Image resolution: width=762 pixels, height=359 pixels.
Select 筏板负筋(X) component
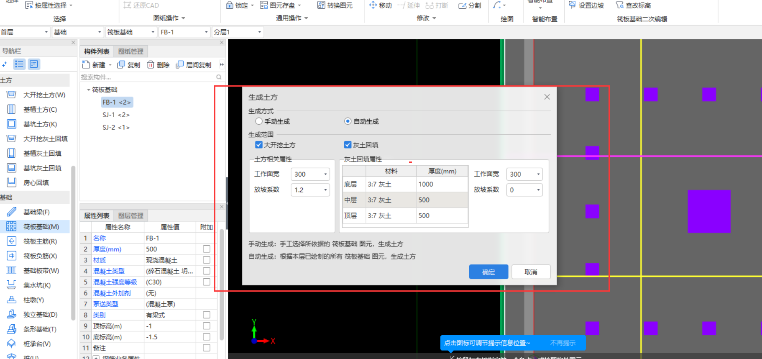point(40,256)
